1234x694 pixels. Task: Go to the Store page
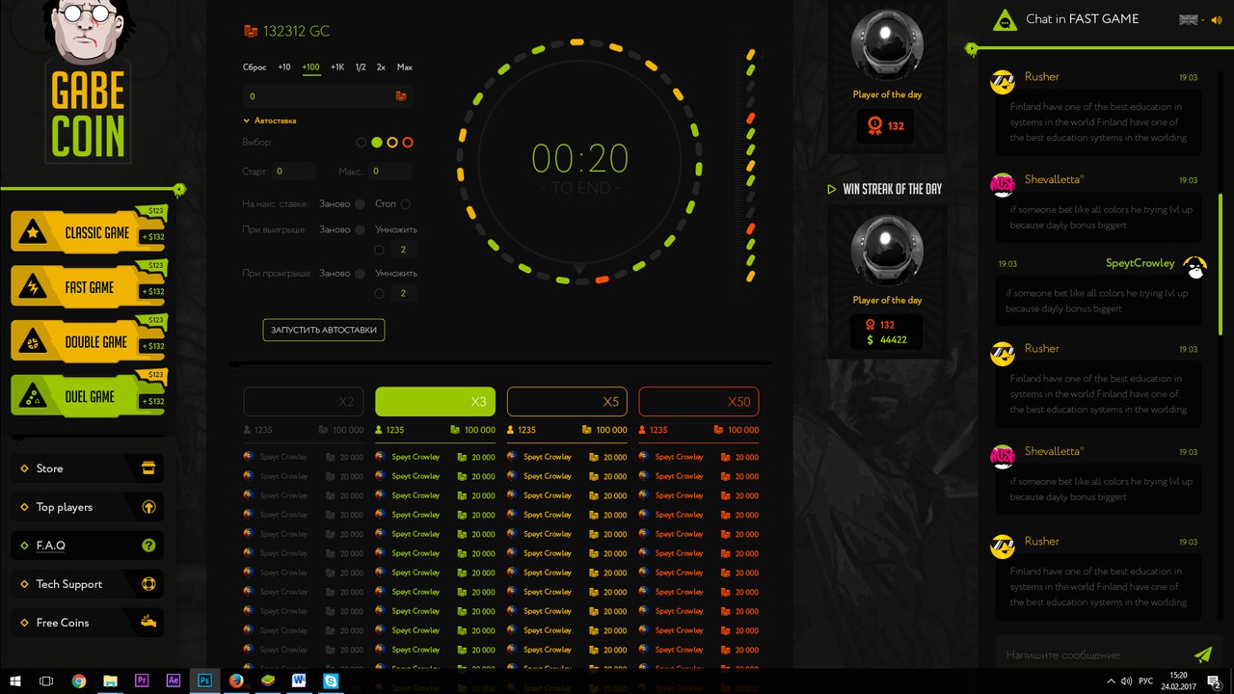(87, 468)
